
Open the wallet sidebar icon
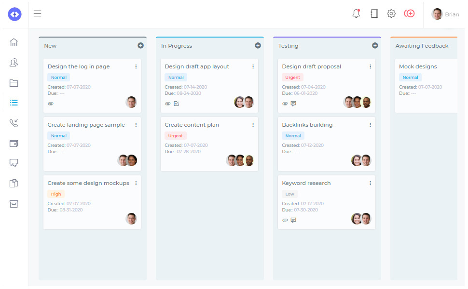pos(14,144)
